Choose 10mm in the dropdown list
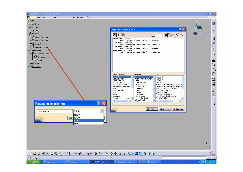 pos(89,115)
